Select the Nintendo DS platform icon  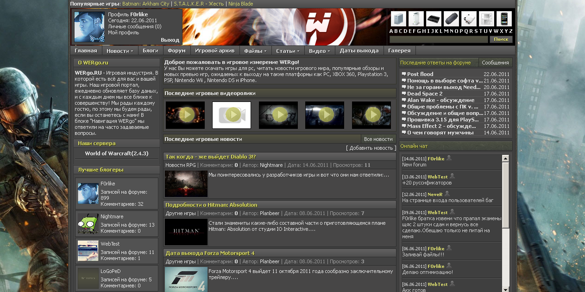tap(486, 19)
